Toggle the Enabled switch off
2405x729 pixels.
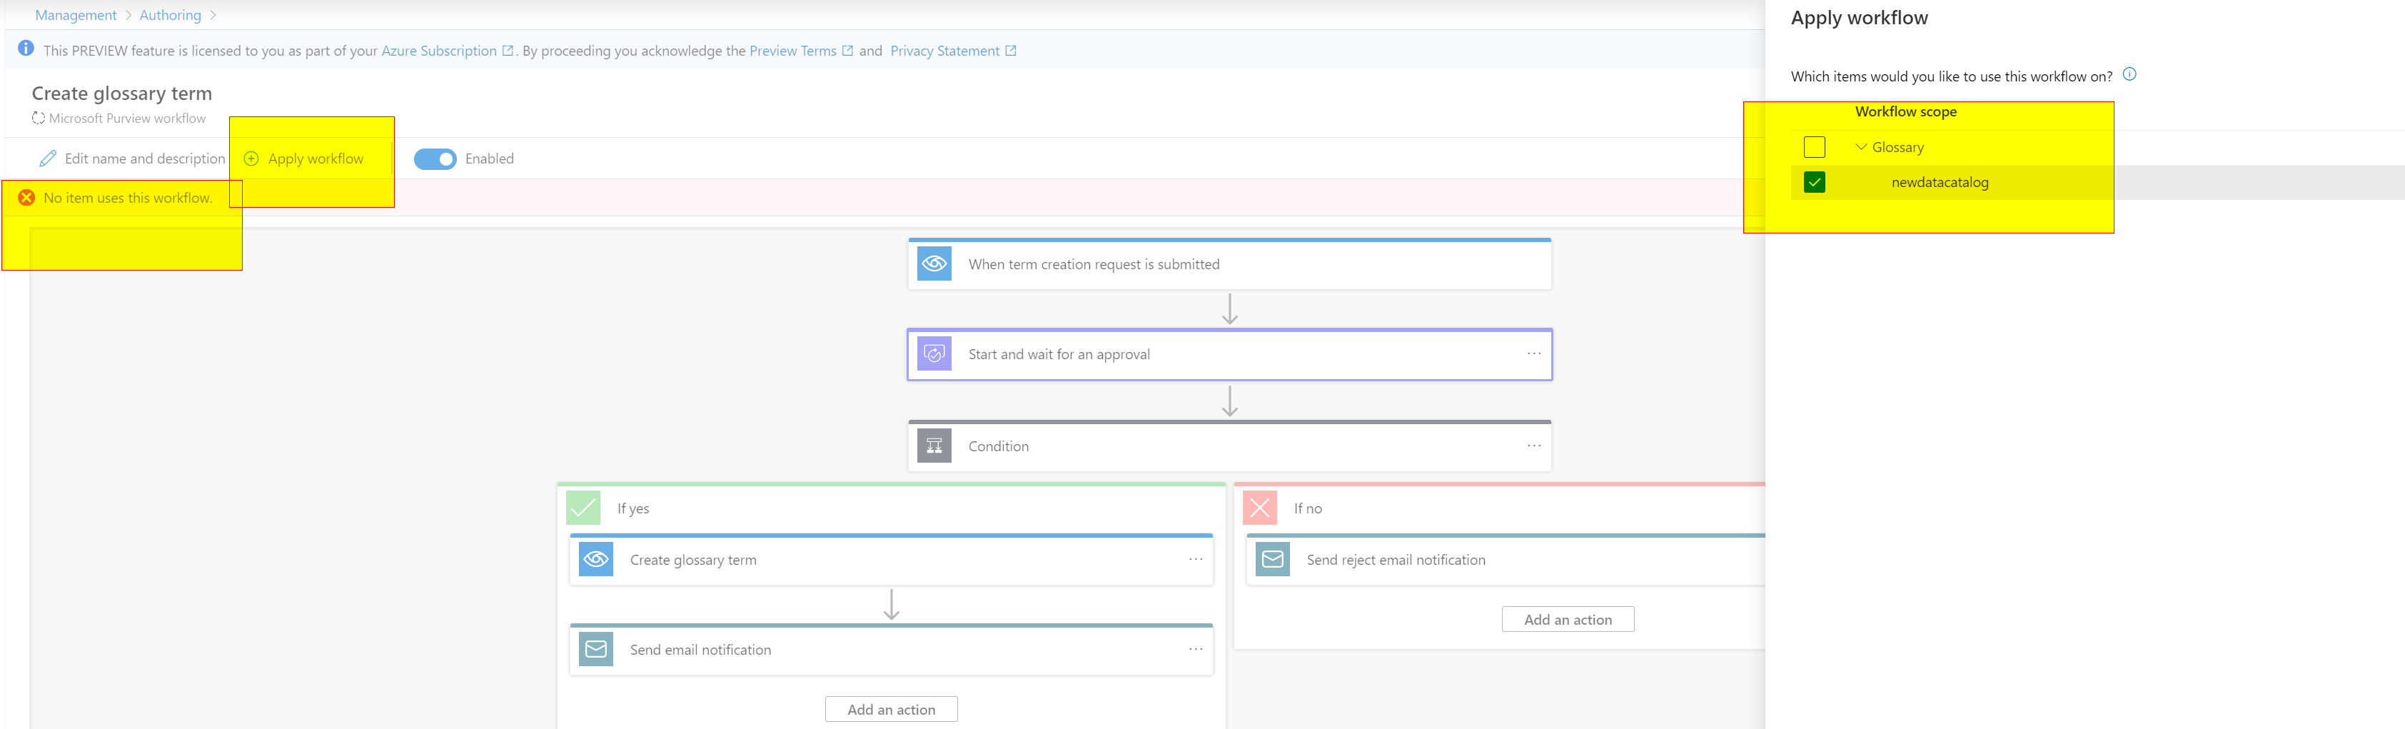coord(435,159)
